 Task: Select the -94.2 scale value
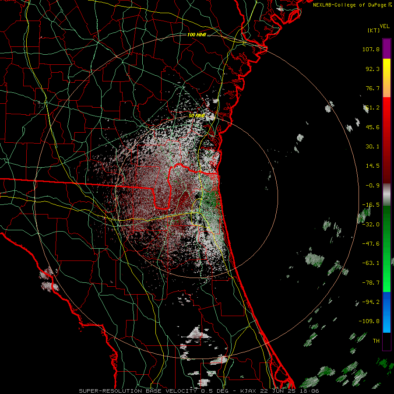[x=371, y=302]
